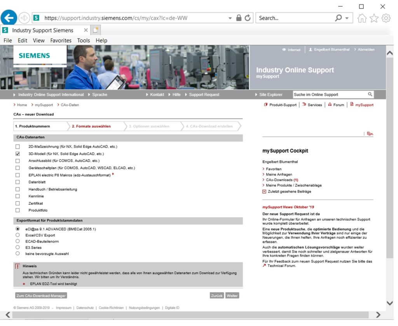Screen dimensions: 398x326
Task: Check the Anschlussbild checkbox
Action: click(x=17, y=161)
